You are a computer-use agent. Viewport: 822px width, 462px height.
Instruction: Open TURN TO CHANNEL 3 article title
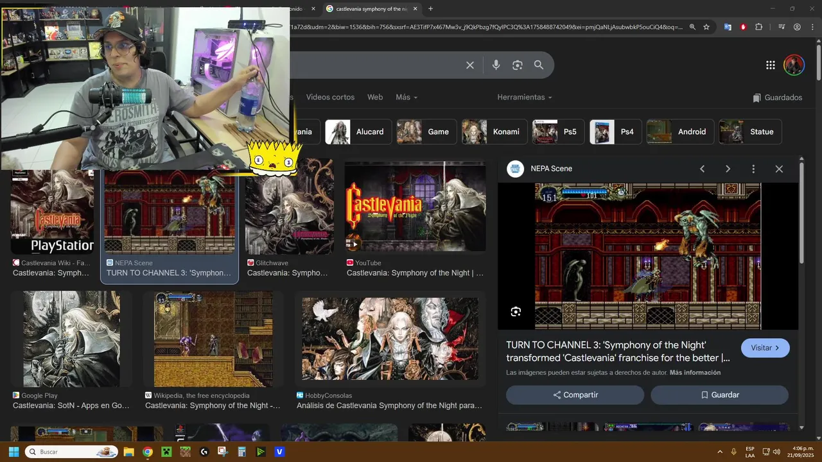pos(618,351)
